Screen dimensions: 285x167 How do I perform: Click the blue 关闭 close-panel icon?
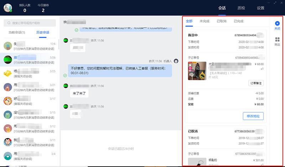[x=277, y=23]
